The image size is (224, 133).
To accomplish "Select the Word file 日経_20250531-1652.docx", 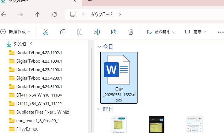I will click(119, 78).
